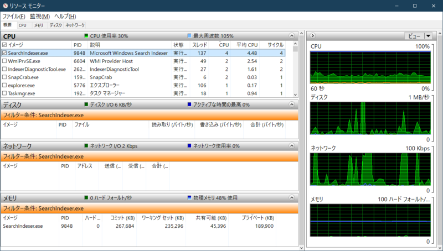Sort CPU table by サイクル column
Screen dimensions: 443x251
(x=275, y=45)
